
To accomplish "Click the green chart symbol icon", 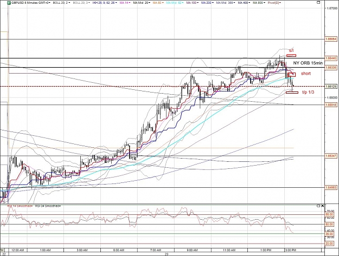I will click(x=9, y=3).
